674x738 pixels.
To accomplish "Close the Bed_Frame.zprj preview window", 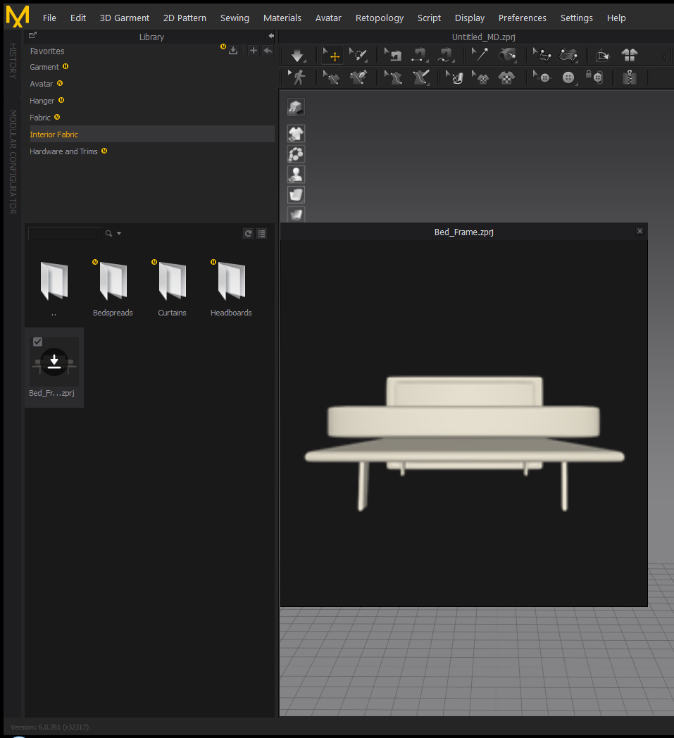I will [639, 231].
